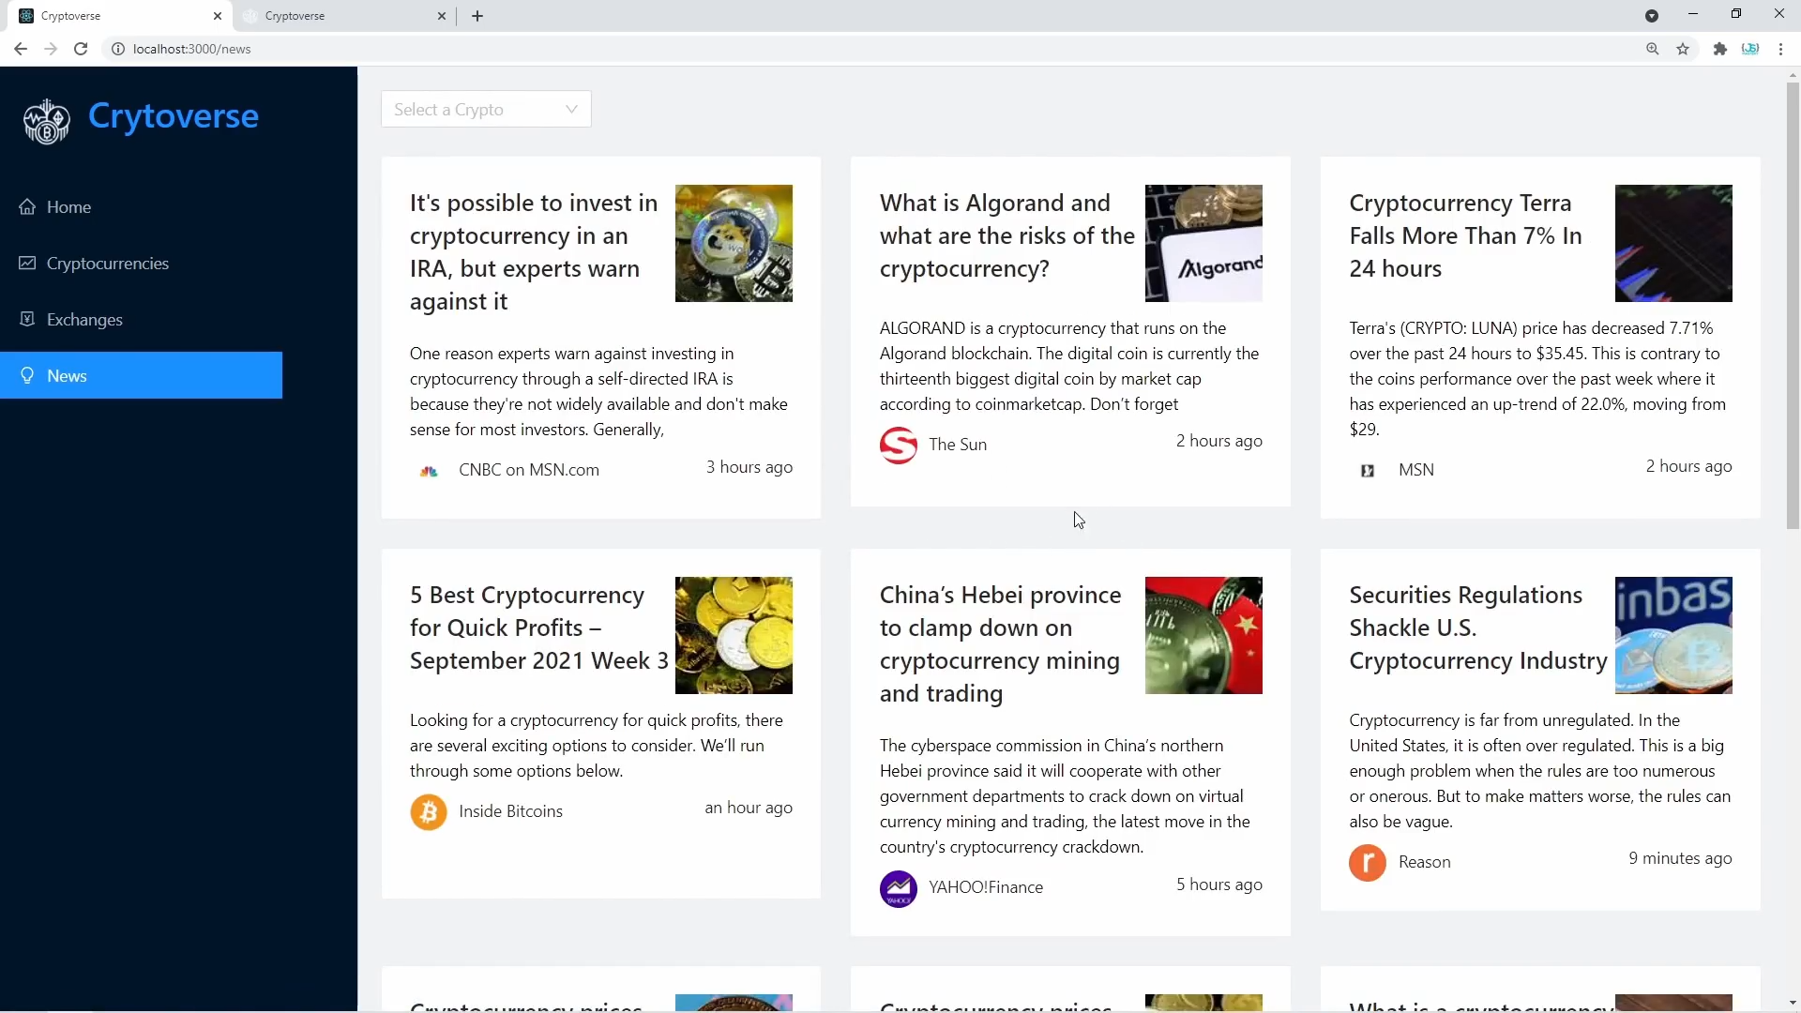Click inside the browser address bar
The width and height of the screenshot is (1801, 1013).
pos(375,49)
